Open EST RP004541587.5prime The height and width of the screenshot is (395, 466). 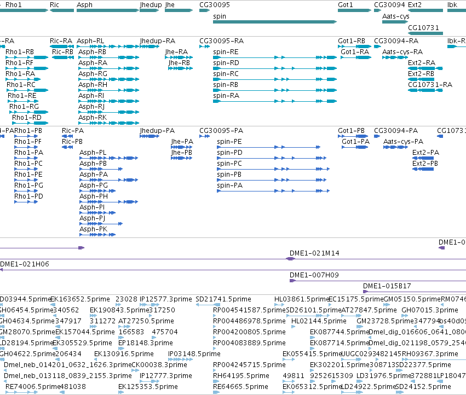coord(215,316)
